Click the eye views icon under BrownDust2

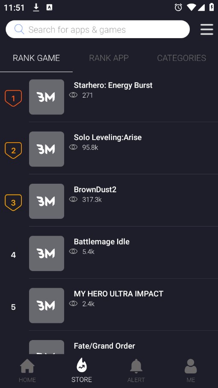(x=74, y=199)
